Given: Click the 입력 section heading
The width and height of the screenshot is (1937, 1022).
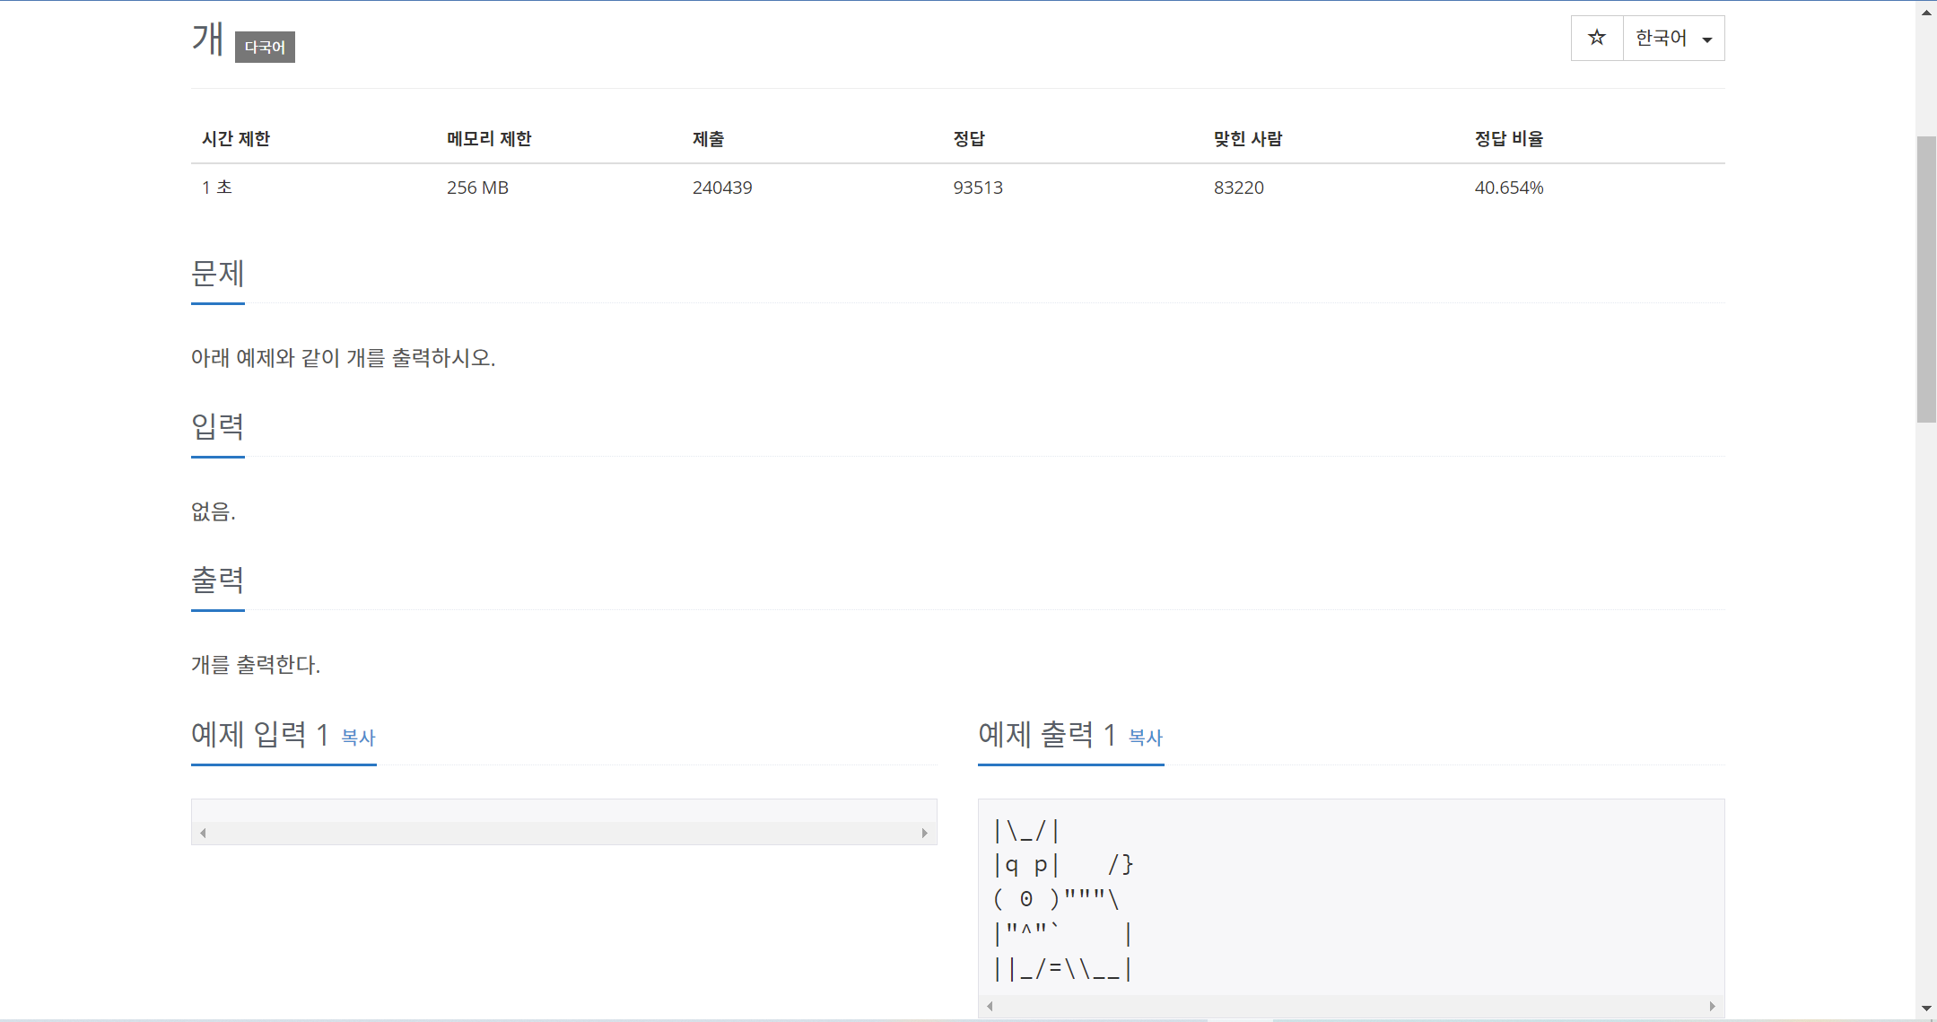Looking at the screenshot, I should [217, 426].
